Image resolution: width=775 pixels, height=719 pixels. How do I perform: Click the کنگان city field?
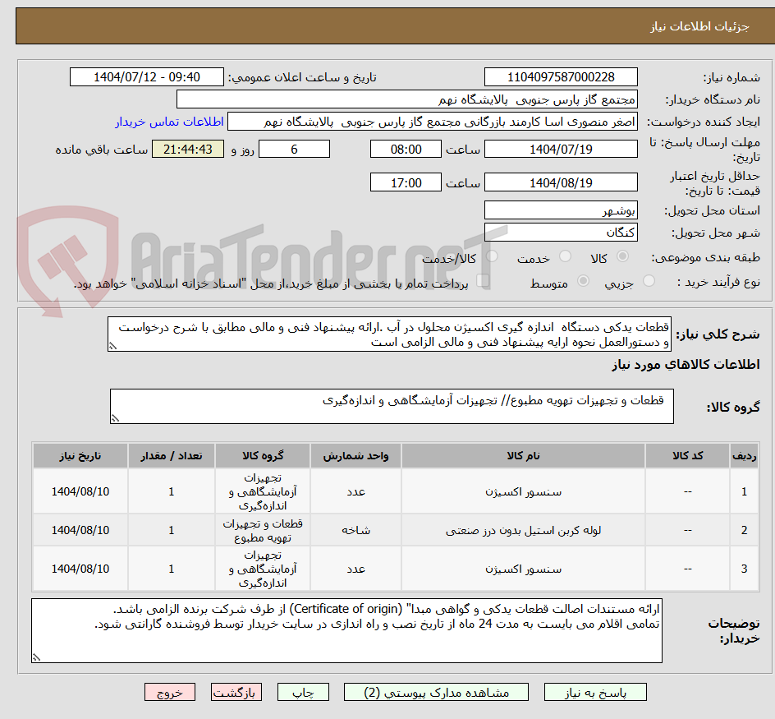coord(561,231)
